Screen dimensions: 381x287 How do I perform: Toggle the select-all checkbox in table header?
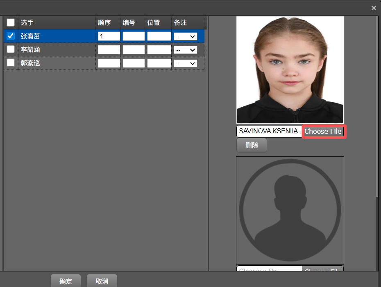tap(10, 22)
